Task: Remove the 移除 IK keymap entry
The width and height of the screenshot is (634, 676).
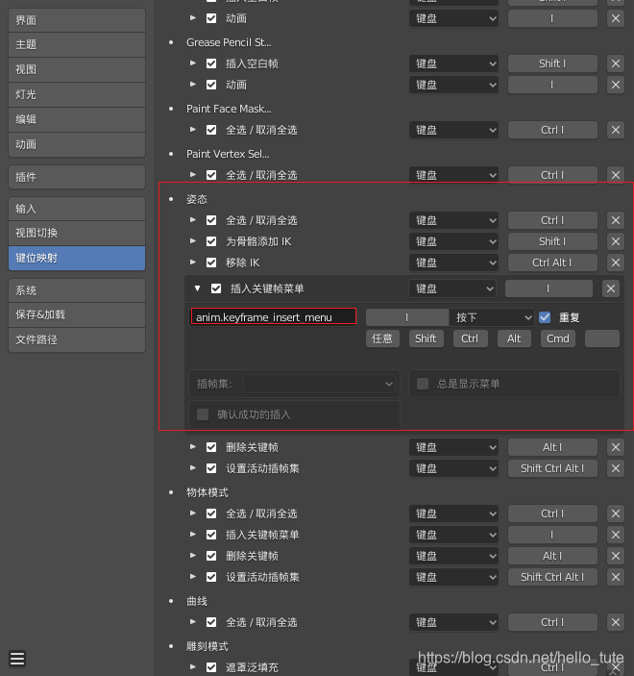Action: pyautogui.click(x=616, y=263)
